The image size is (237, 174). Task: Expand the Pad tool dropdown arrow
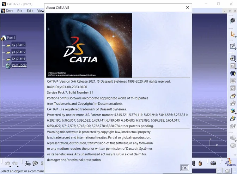236,61
